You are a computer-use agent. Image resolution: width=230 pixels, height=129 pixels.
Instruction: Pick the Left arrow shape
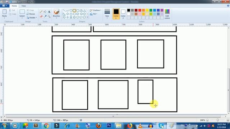click(x=81, y=14)
